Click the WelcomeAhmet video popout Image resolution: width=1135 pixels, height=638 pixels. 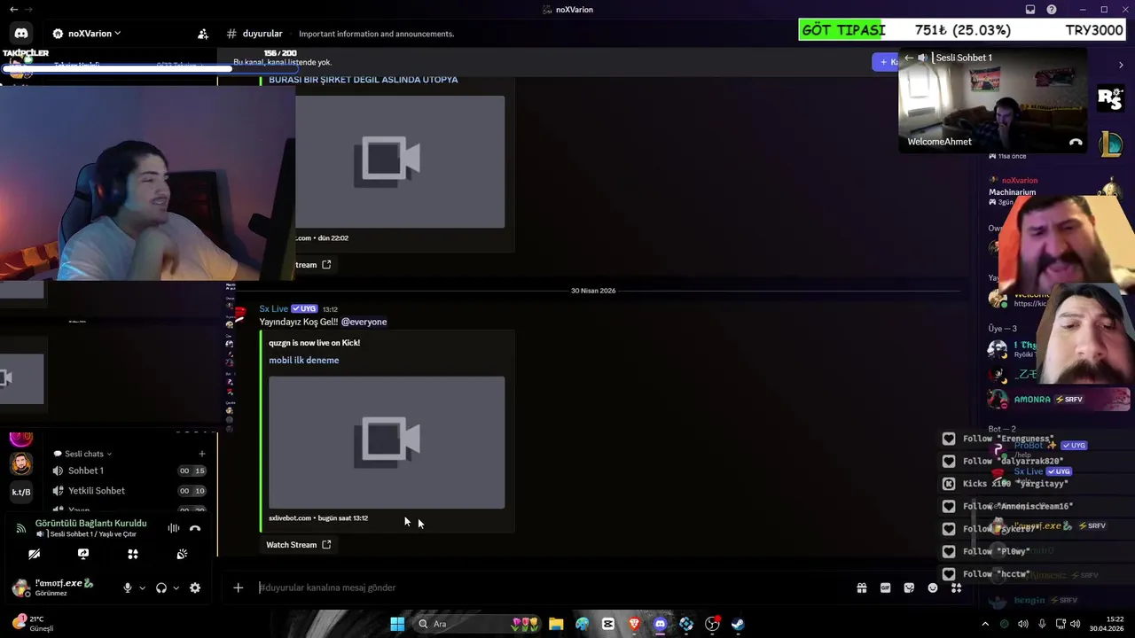tap(992, 101)
